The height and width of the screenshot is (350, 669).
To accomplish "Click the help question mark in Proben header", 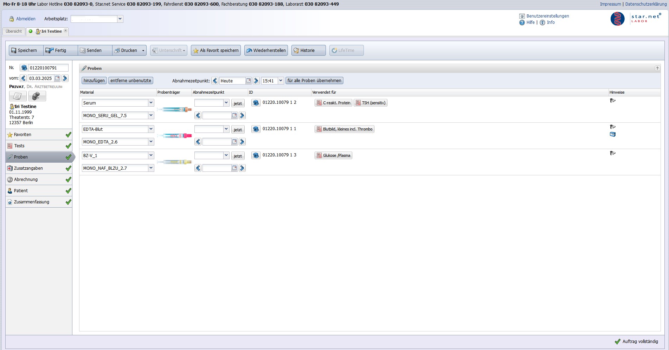I will 657,68.
